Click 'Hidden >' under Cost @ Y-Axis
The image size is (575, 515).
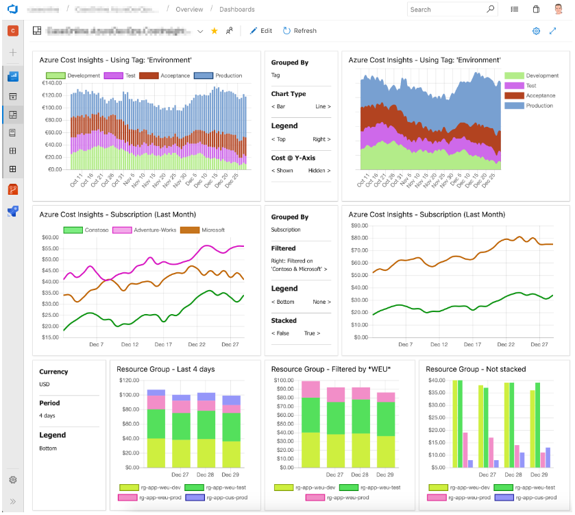[319, 171]
